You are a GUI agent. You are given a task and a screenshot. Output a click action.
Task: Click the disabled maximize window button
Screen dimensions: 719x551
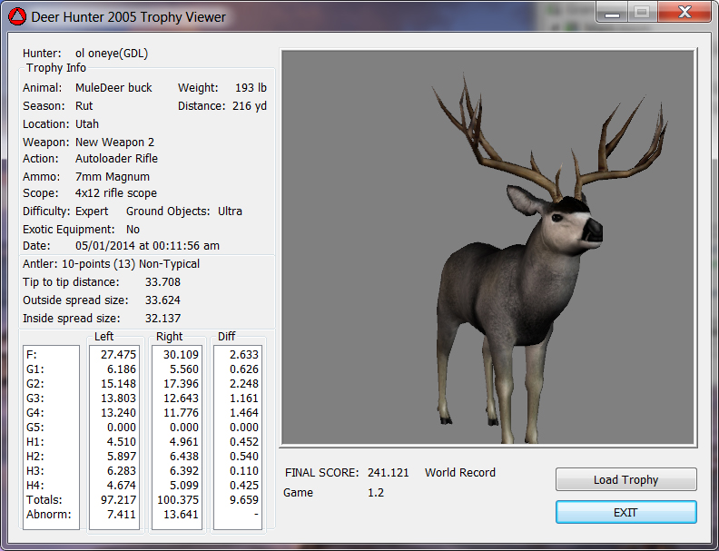642,12
